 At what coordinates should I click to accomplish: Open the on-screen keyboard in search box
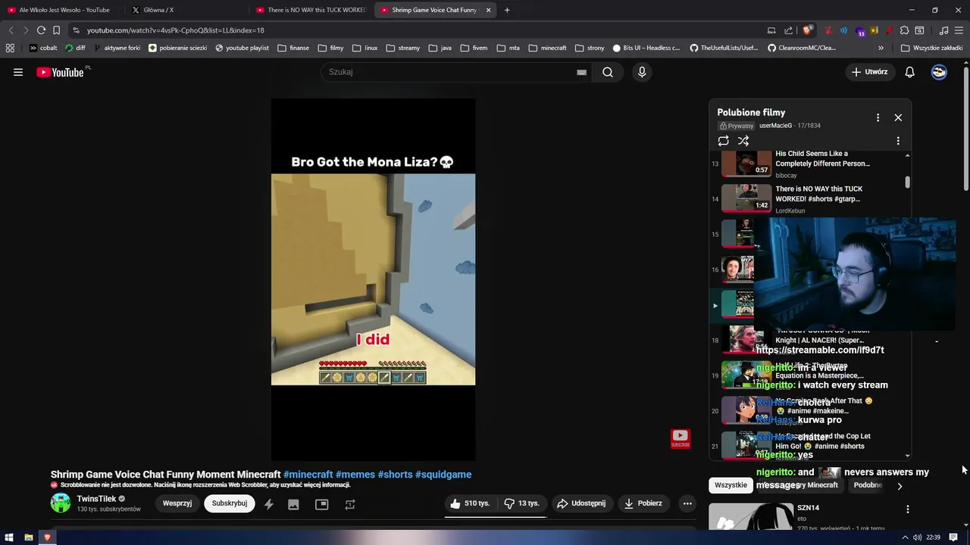point(581,72)
